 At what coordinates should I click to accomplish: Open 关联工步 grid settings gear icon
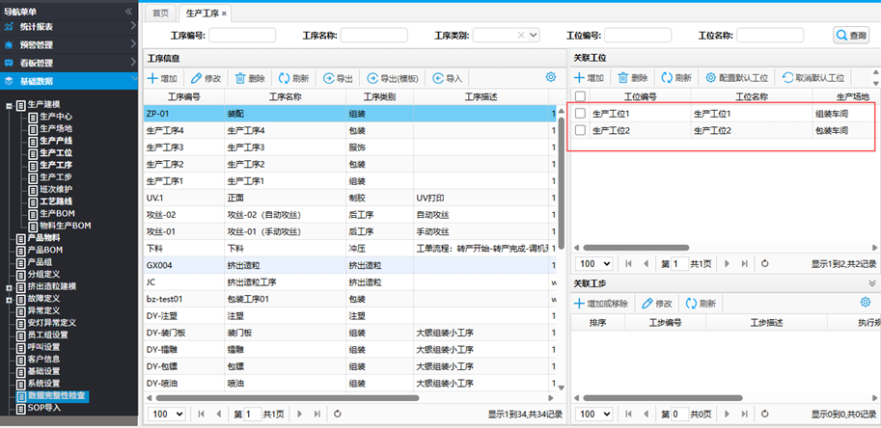(x=866, y=303)
